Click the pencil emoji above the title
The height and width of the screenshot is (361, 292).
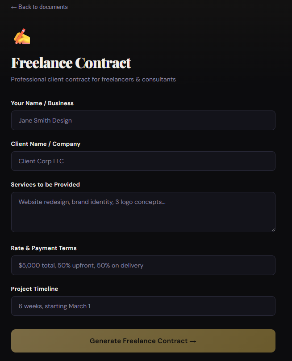[x=21, y=36]
